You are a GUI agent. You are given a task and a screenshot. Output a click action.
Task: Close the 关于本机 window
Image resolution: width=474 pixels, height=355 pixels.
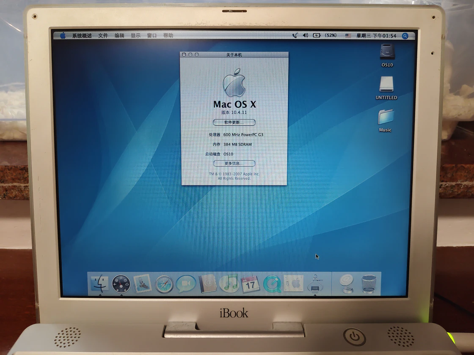pyautogui.click(x=184, y=55)
